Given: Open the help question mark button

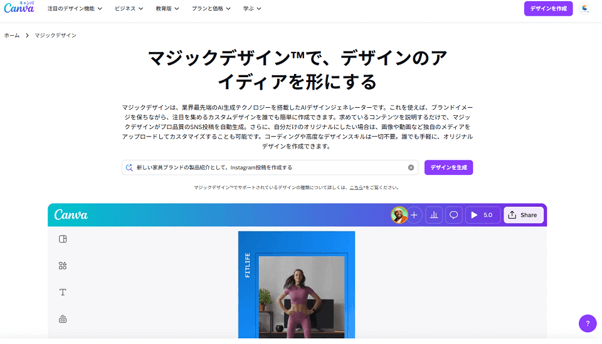Looking at the screenshot, I should 588,324.
